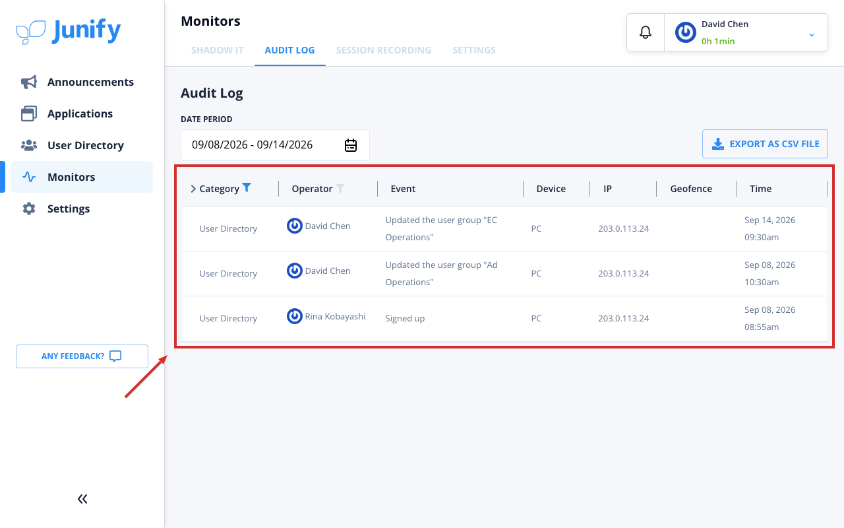844x528 pixels.
Task: Open the notifications bell
Action: tap(646, 32)
